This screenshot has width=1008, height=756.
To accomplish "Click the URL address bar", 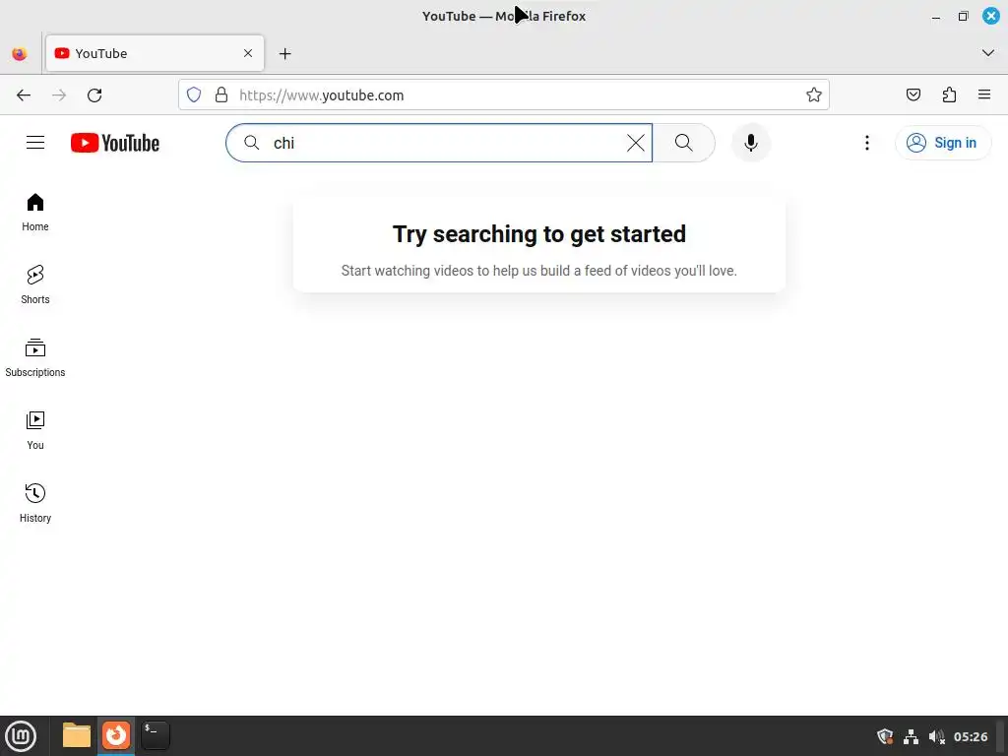I will pos(504,95).
